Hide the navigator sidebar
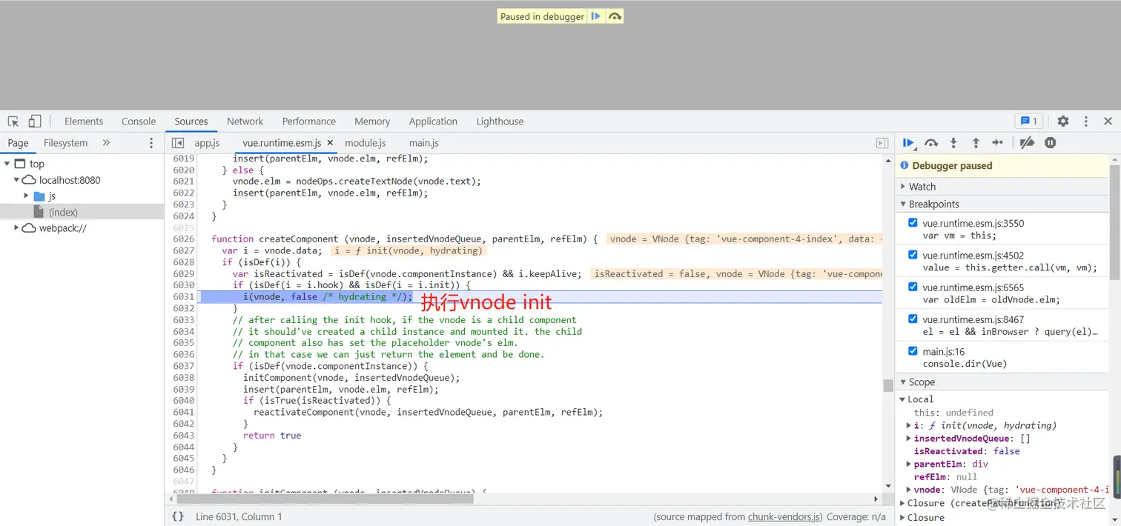This screenshot has height=526, width=1121. pos(178,143)
